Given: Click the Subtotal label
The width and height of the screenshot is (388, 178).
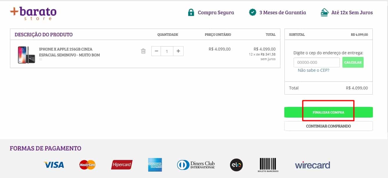Looking at the screenshot, I should point(297,35).
